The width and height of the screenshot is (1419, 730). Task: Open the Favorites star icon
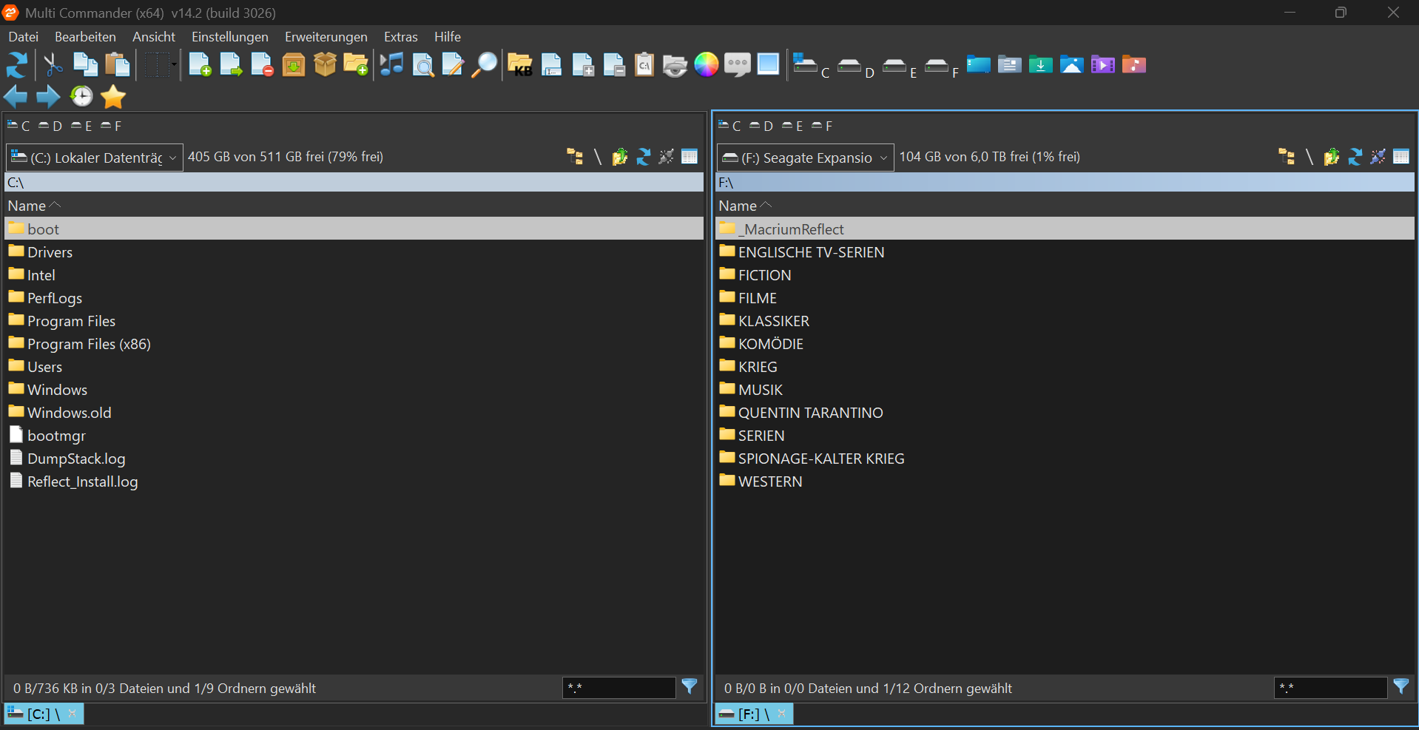pyautogui.click(x=113, y=96)
